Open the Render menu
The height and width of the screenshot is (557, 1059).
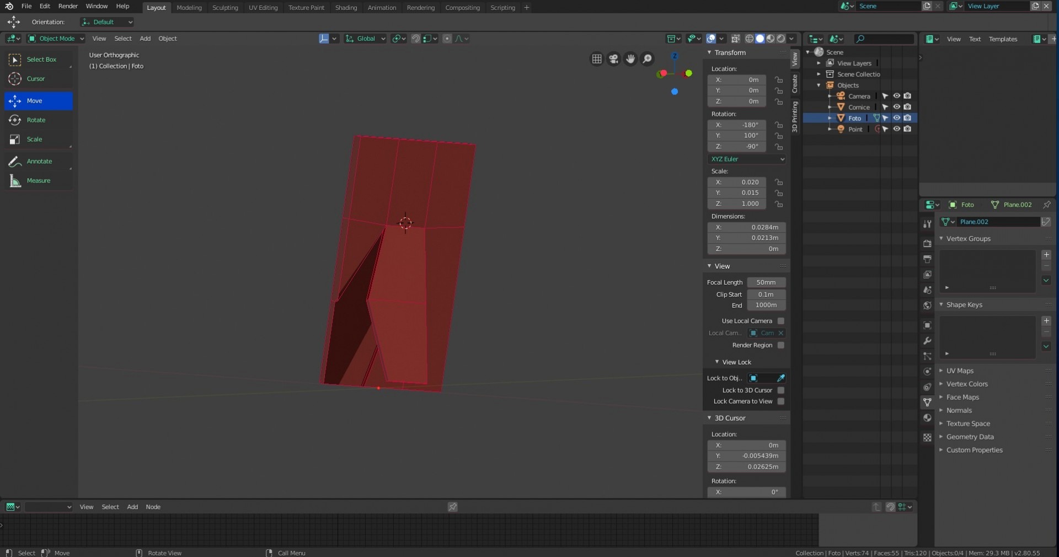[68, 6]
